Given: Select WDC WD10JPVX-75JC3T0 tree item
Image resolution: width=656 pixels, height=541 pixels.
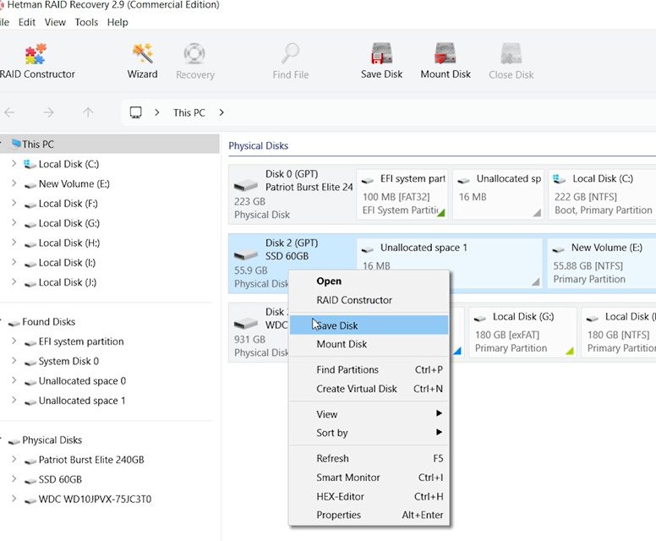Looking at the screenshot, I should 95,499.
